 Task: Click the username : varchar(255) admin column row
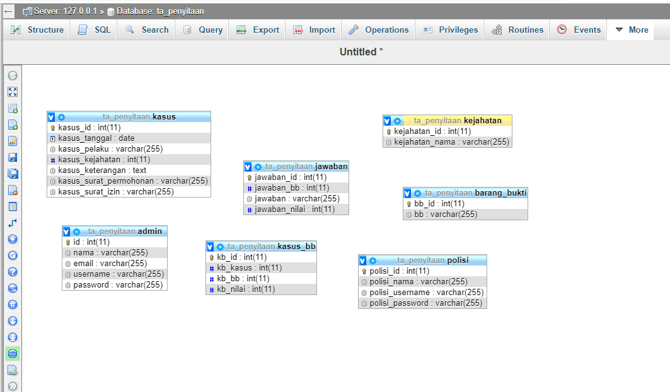click(x=115, y=274)
